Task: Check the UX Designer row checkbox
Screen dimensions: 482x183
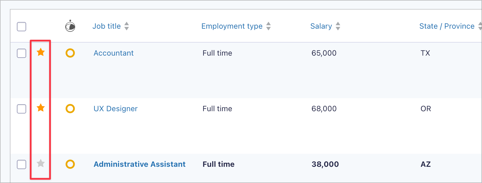Action: (22, 109)
